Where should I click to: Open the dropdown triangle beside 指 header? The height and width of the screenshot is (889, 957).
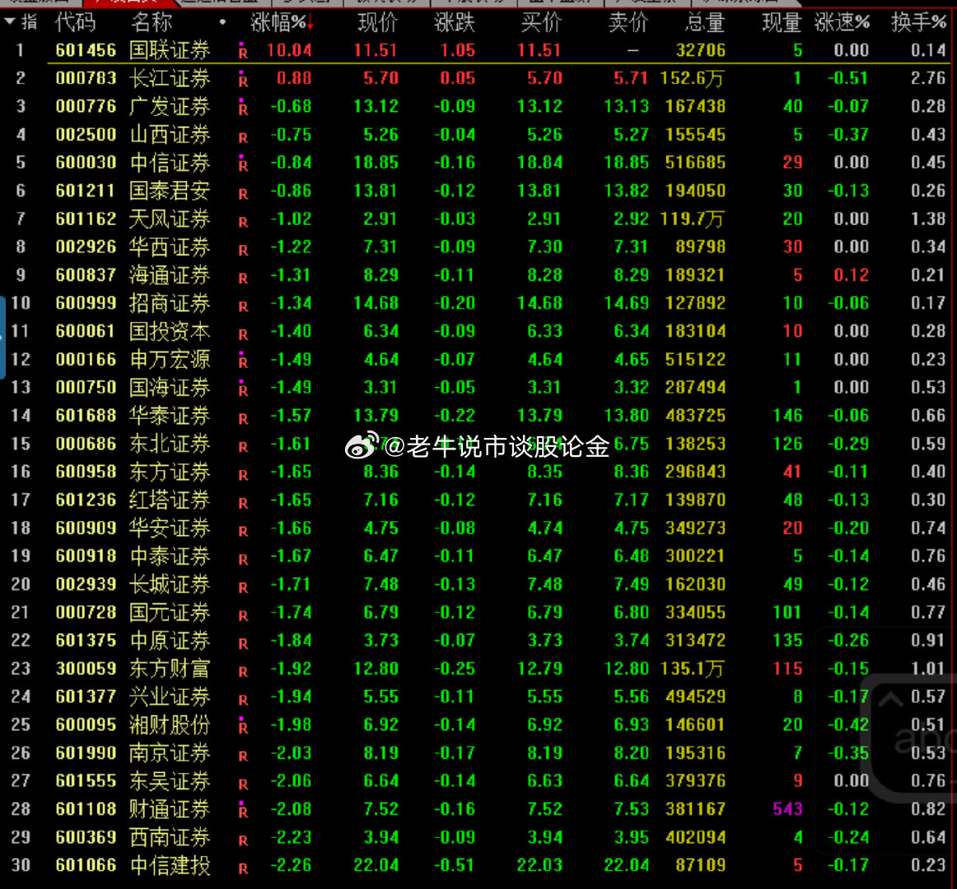coord(10,22)
